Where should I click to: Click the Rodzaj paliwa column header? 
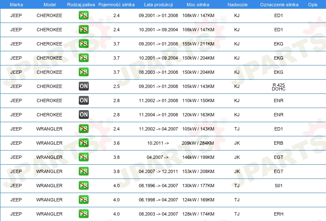(x=81, y=4)
